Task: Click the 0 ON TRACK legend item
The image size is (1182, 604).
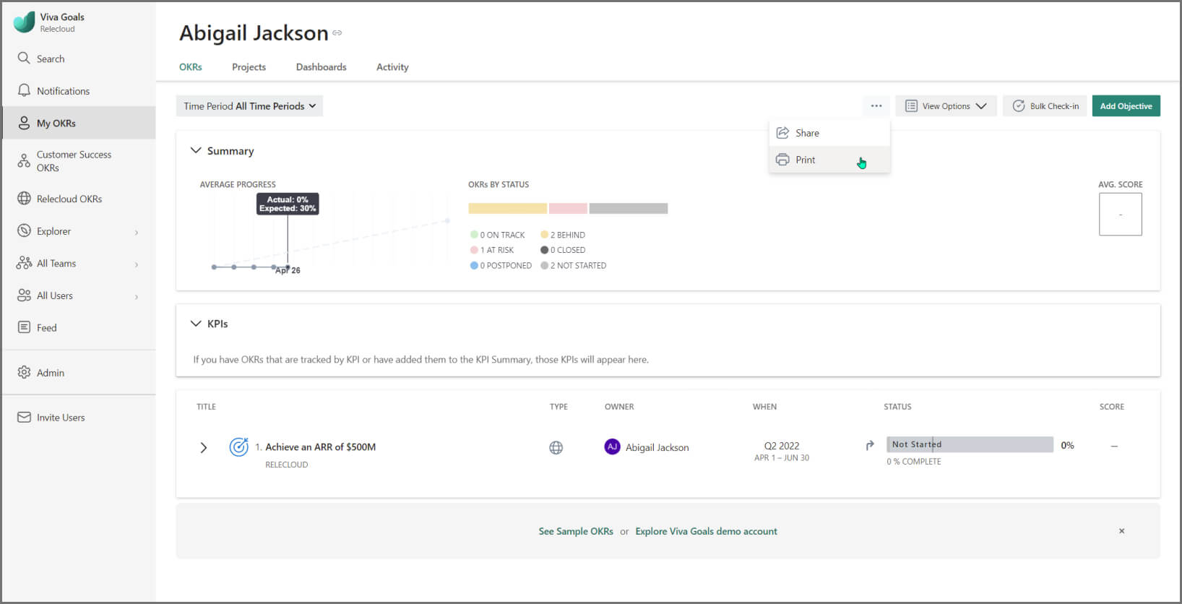Action: click(498, 235)
